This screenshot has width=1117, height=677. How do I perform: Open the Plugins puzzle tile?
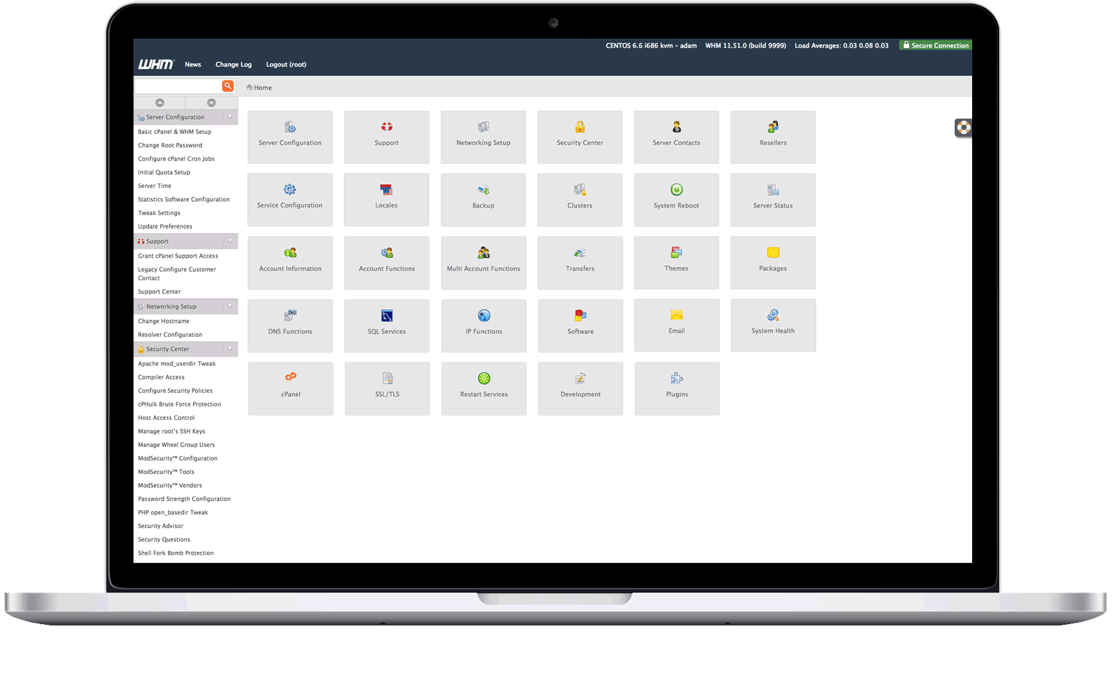(677, 388)
